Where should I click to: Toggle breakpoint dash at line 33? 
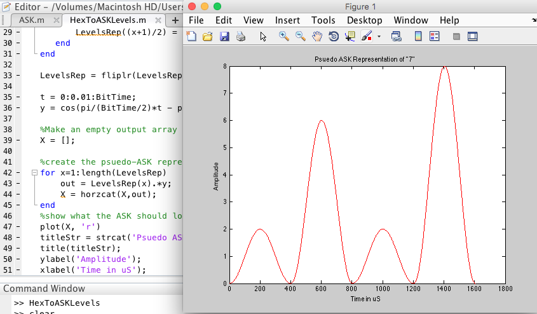pyautogui.click(x=18, y=76)
